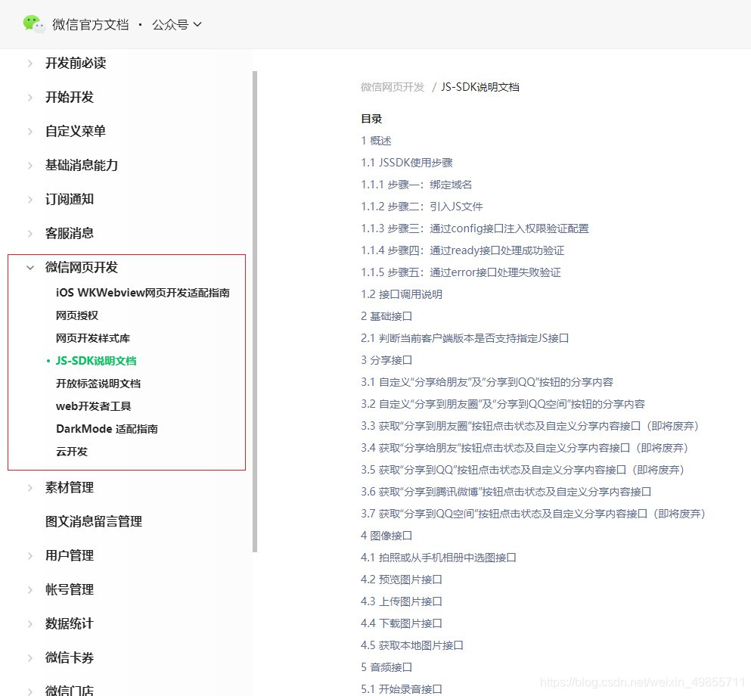
Task: Open 3.6 分享到腾讯微博 link
Action: tap(506, 492)
